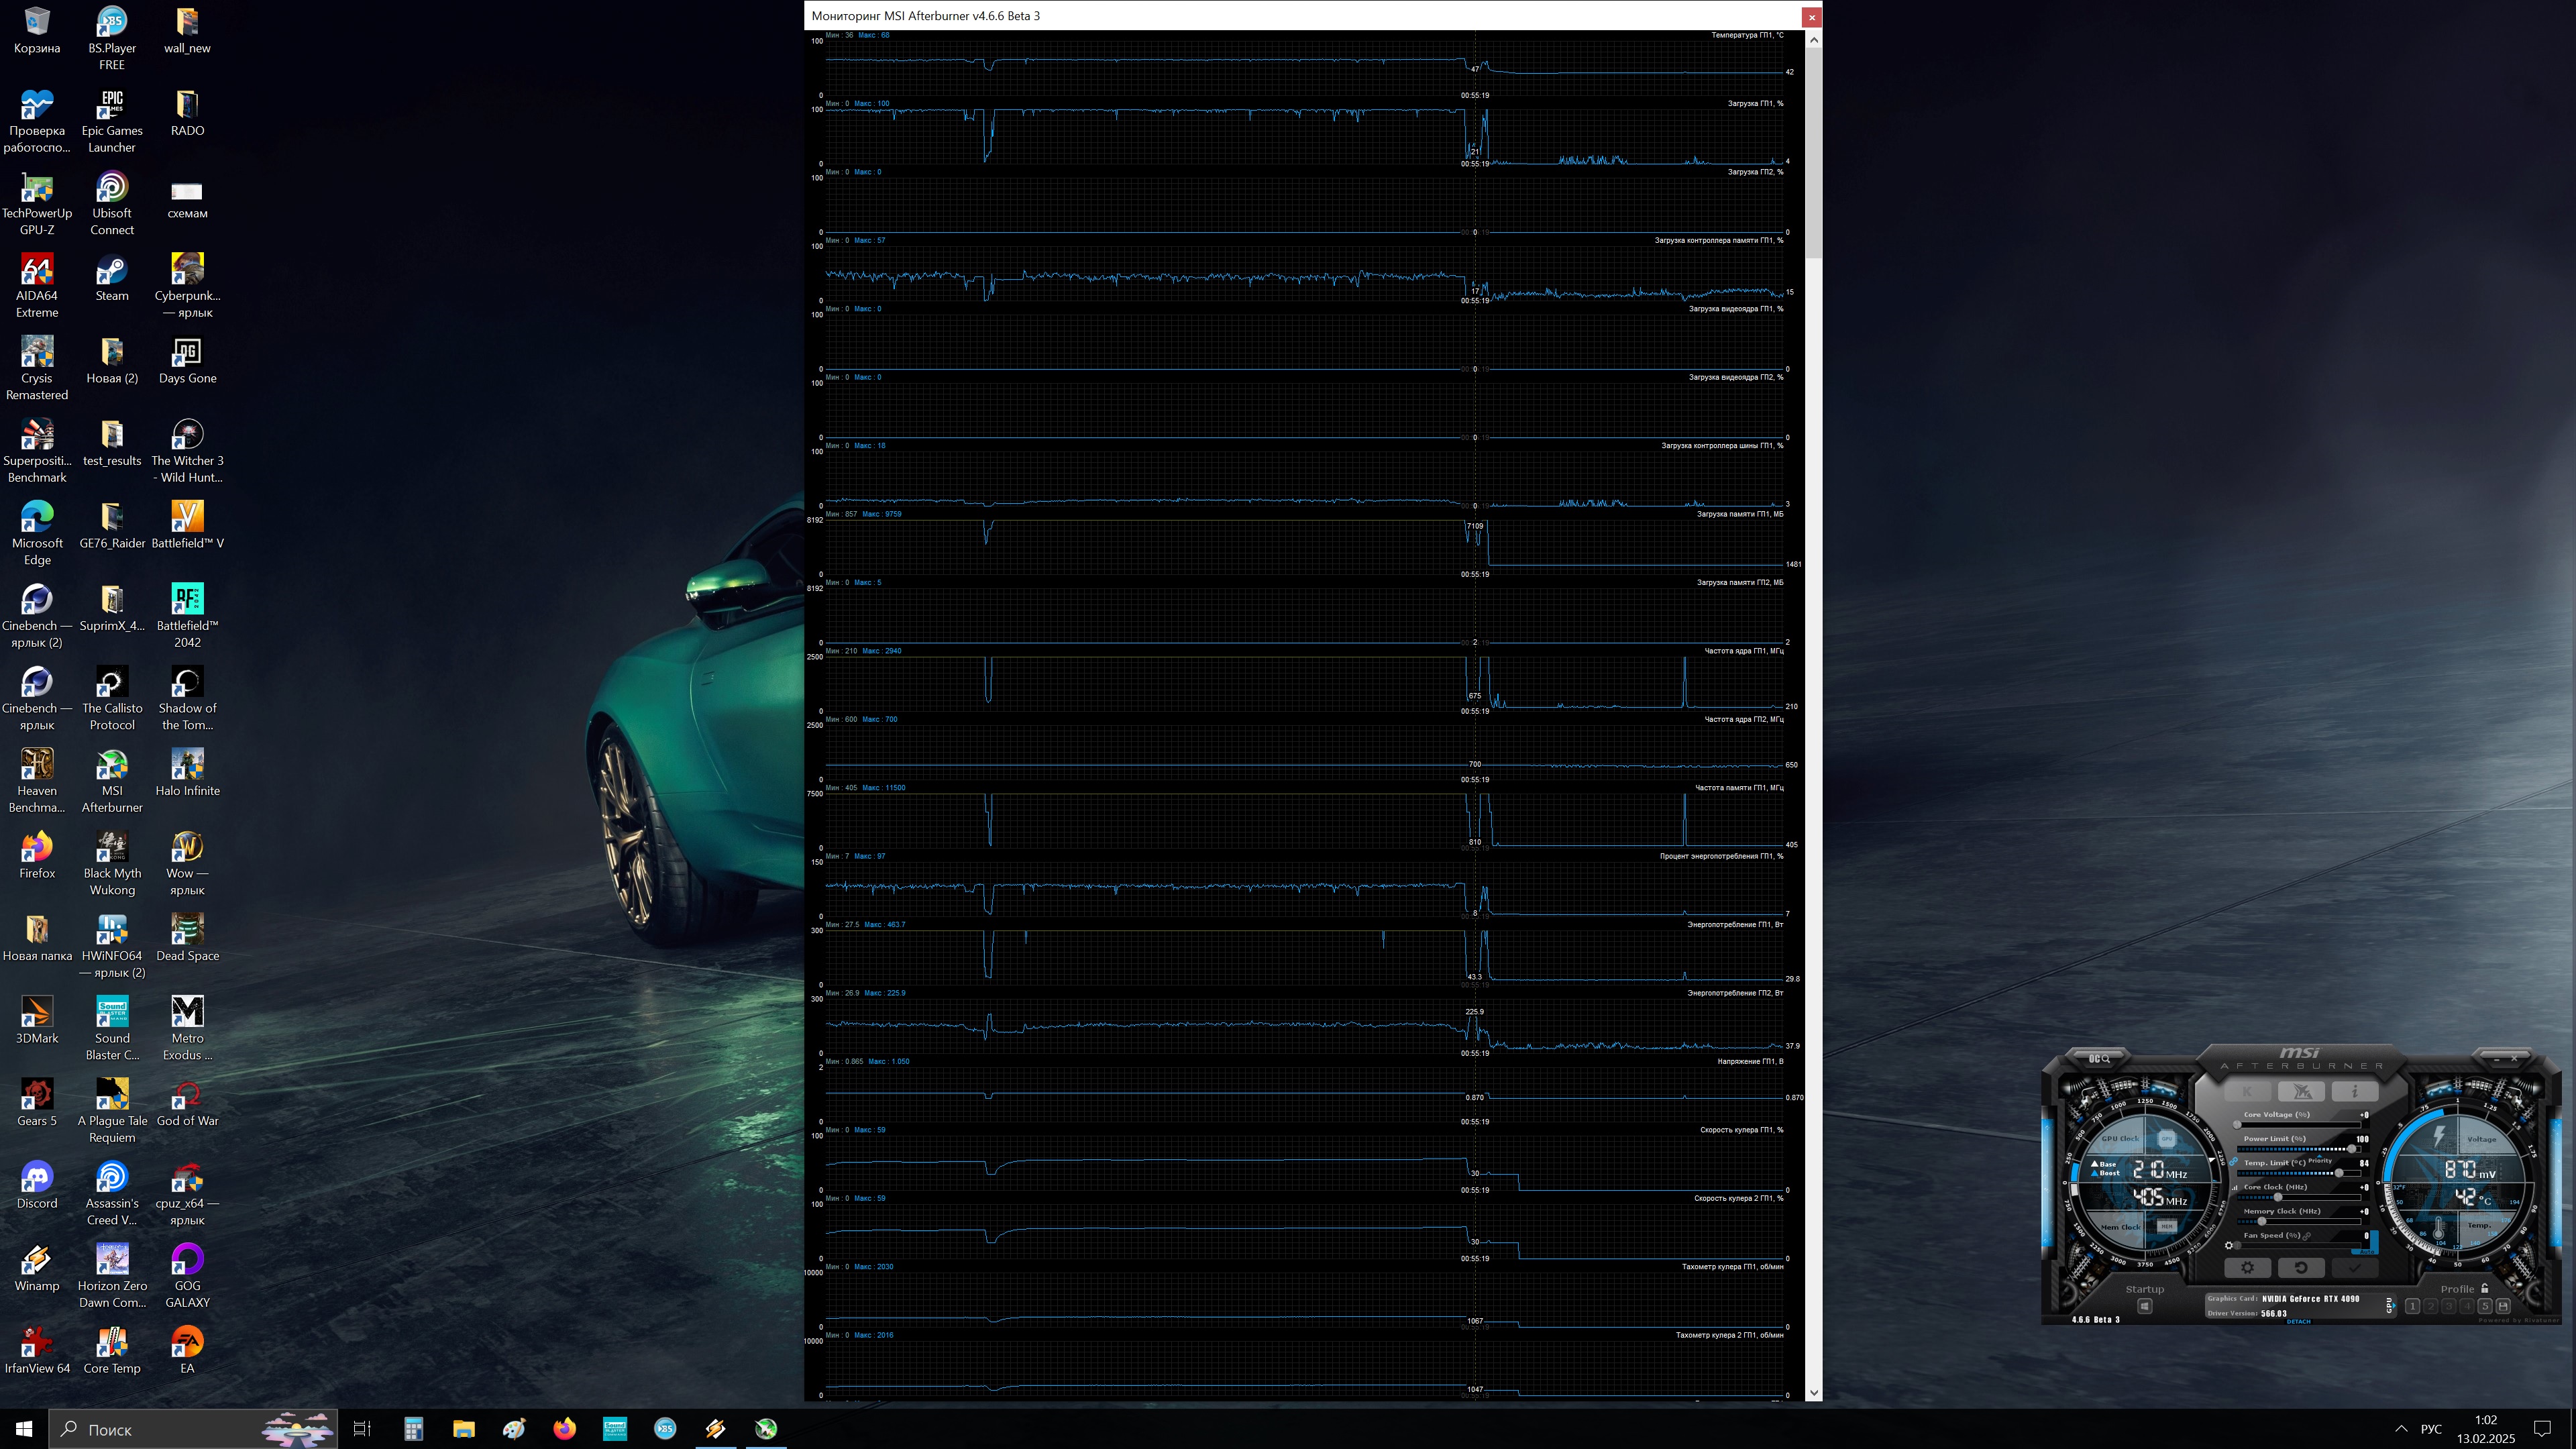
Task: Toggle Apply at Windows Startup button
Action: pyautogui.click(x=2145, y=1306)
